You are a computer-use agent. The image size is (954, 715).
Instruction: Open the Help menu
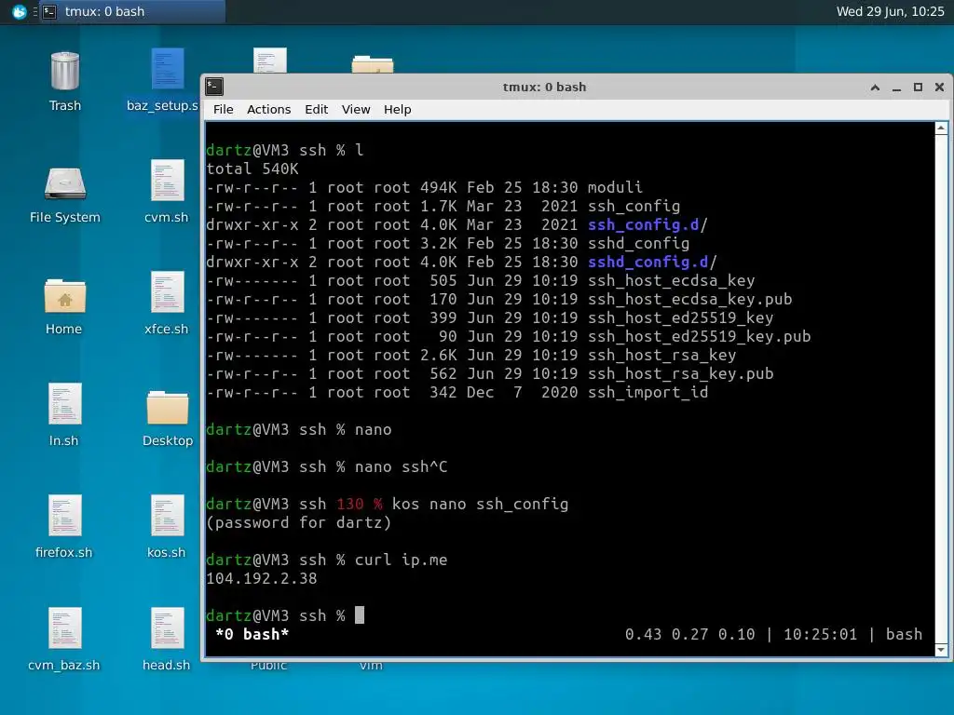click(397, 110)
